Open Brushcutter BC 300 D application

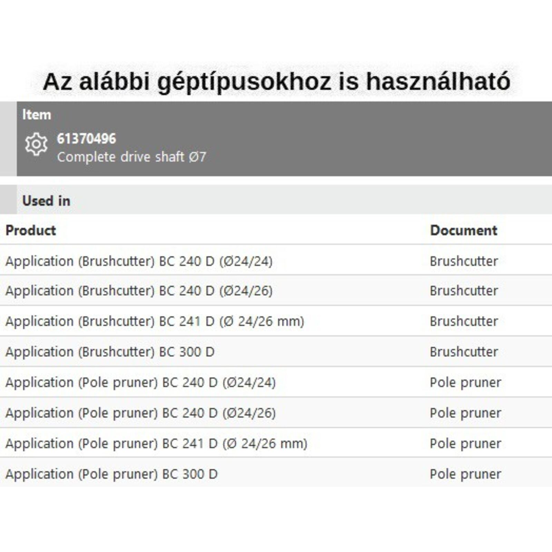pyautogui.click(x=110, y=352)
